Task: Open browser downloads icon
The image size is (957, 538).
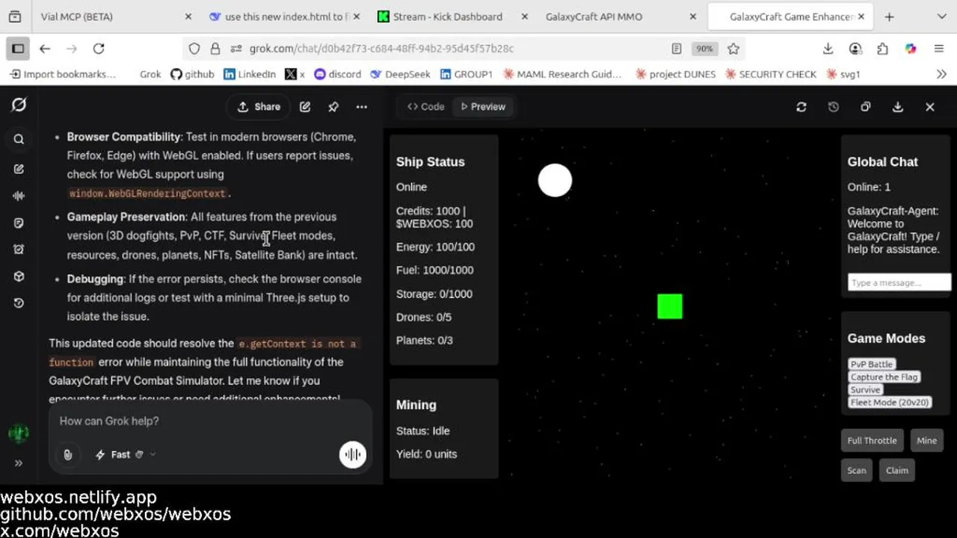Action: [x=828, y=49]
